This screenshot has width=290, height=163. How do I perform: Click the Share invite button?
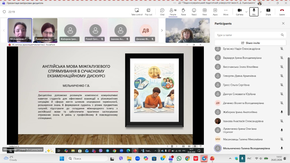pos(250,43)
